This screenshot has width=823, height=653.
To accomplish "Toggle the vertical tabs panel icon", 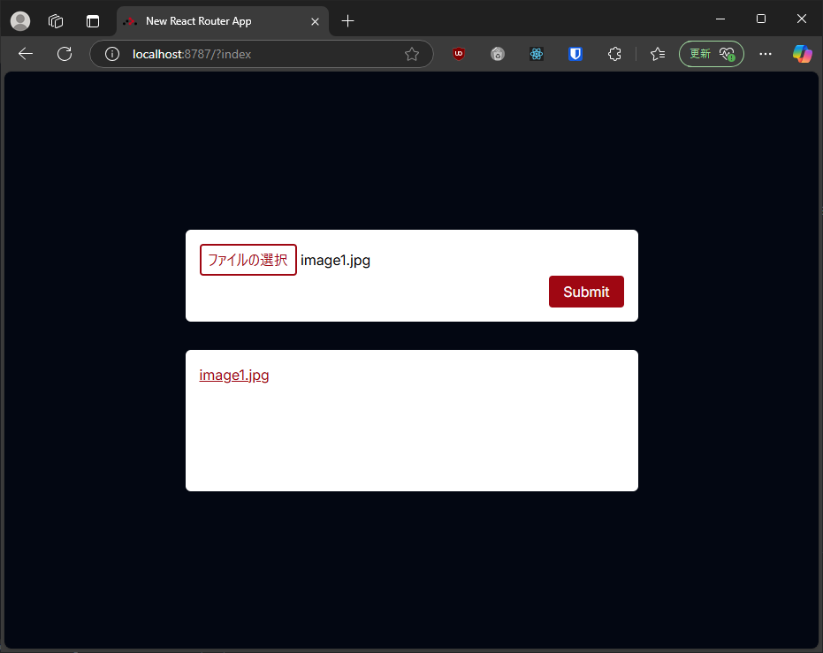I will [x=93, y=21].
